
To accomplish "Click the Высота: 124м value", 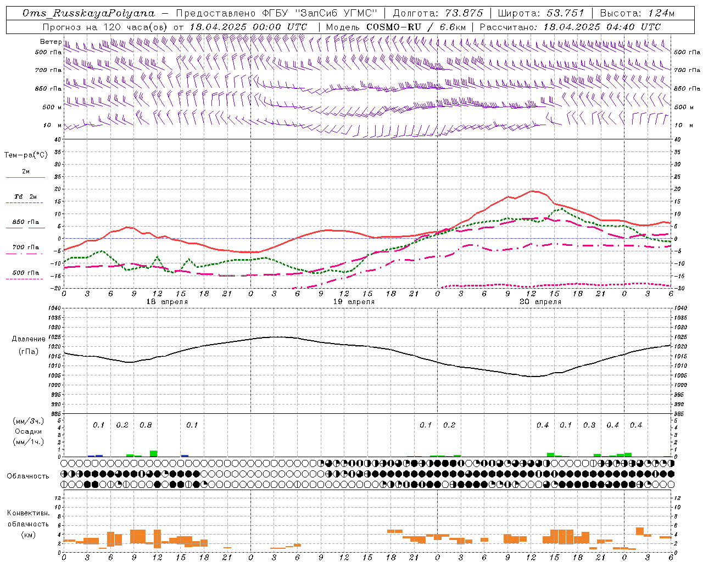I will [637, 13].
